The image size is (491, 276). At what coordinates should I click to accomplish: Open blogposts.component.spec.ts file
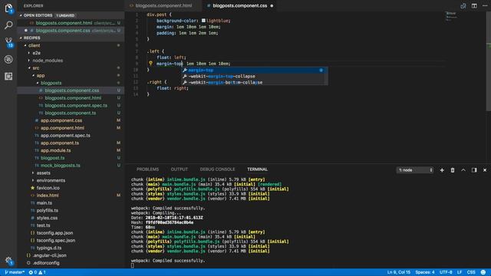pos(71,106)
